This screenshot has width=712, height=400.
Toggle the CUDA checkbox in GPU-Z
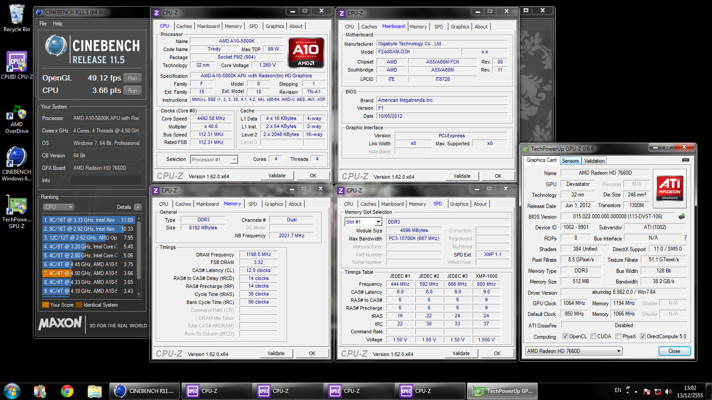pyautogui.click(x=593, y=336)
